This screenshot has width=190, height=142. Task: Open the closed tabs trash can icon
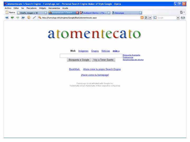[x=181, y=12]
